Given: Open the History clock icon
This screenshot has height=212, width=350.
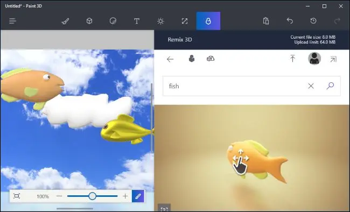Looking at the screenshot, I should (x=313, y=21).
